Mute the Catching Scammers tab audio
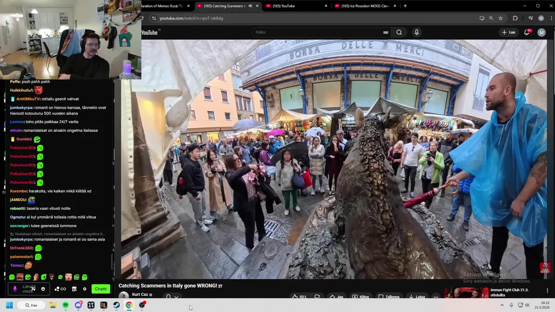This screenshot has height=312, width=555. click(250, 6)
